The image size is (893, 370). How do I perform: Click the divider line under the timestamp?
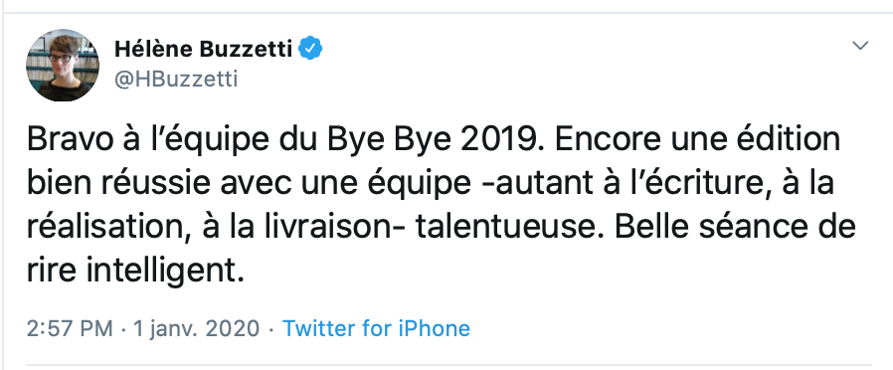(449, 364)
